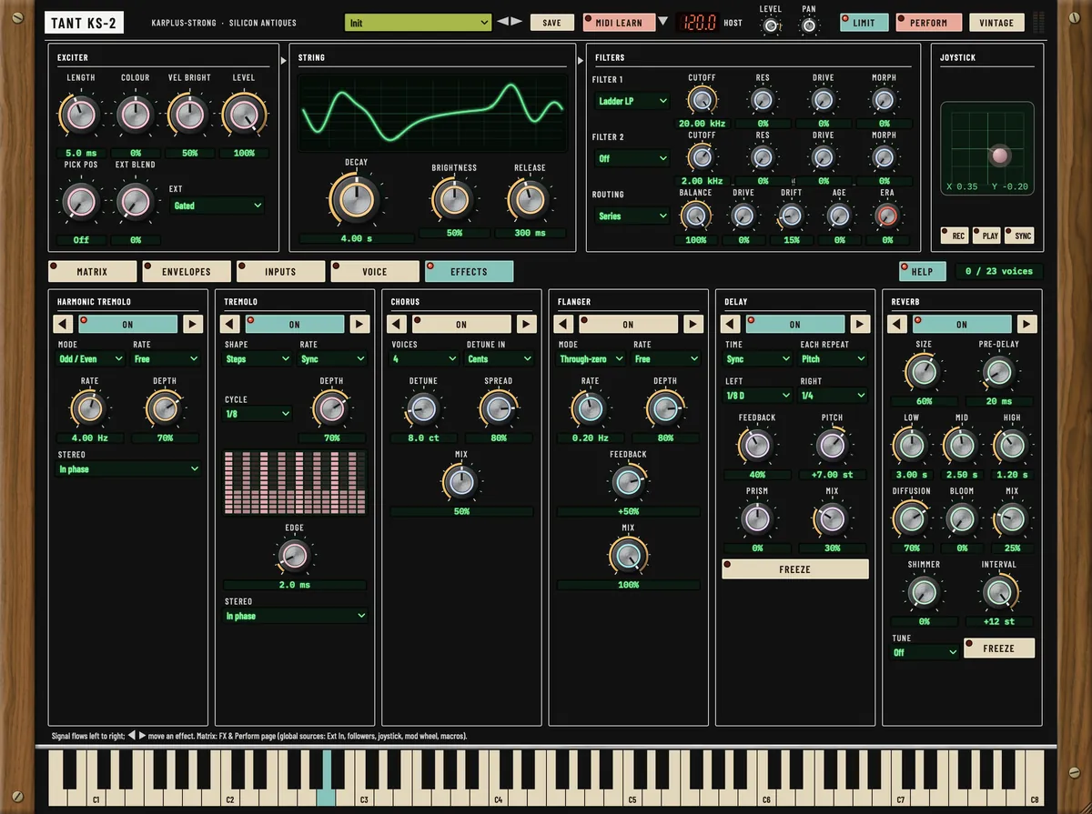This screenshot has width=1092, height=814.
Task: Click the 120.0 tempo display
Action: pyautogui.click(x=699, y=23)
